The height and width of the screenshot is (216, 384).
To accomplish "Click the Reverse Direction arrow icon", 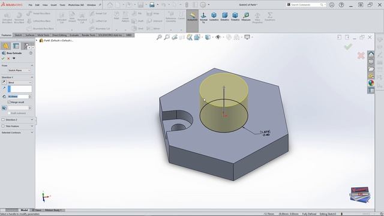I will click(x=4, y=83).
